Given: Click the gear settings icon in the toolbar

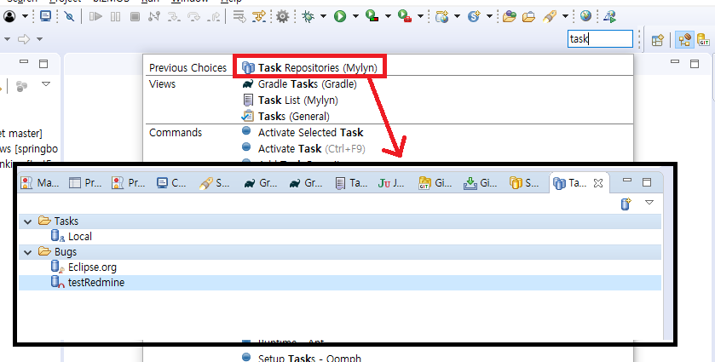Looking at the screenshot, I should click(283, 17).
